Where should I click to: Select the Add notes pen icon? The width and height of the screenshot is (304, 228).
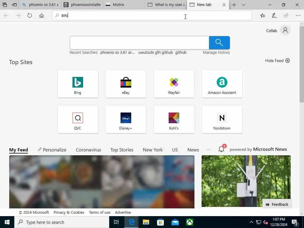274,15
